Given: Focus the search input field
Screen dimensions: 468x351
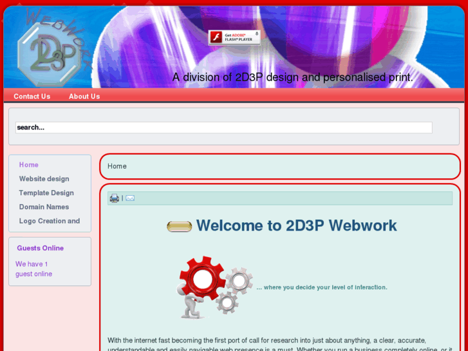Looking at the screenshot, I should pos(224,128).
